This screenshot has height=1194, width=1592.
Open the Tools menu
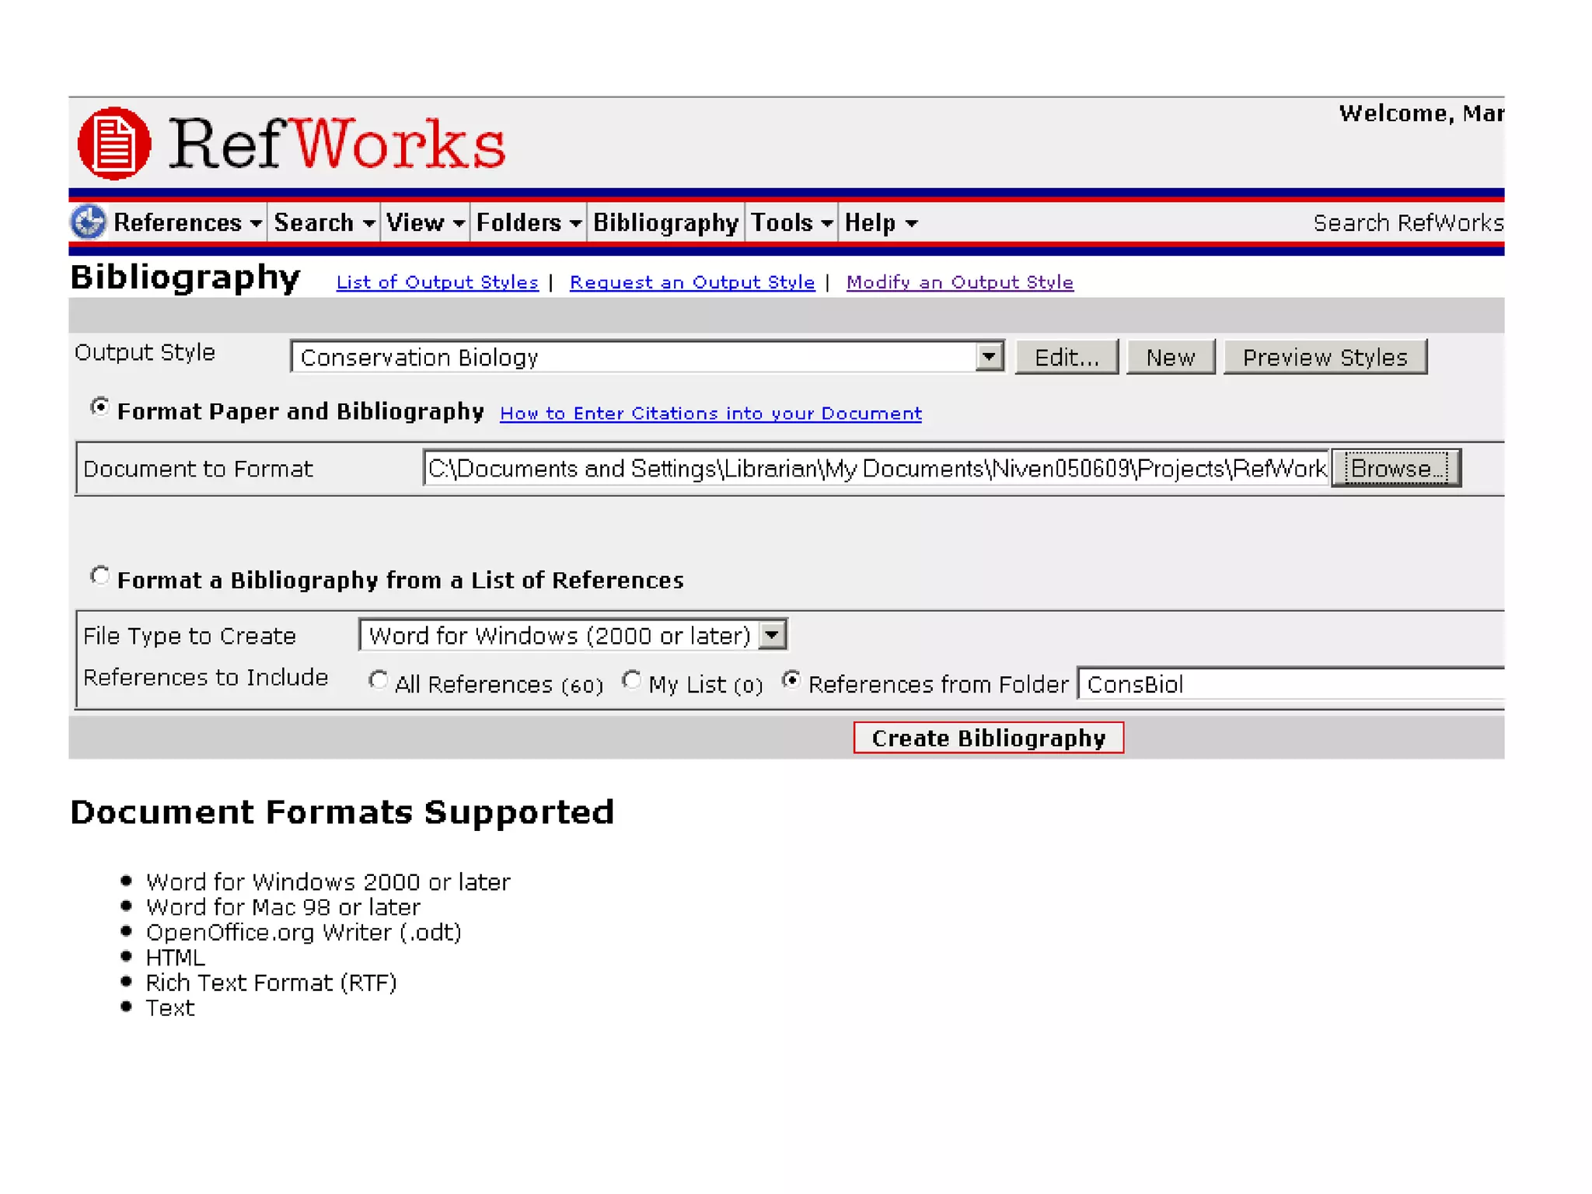[x=791, y=223]
